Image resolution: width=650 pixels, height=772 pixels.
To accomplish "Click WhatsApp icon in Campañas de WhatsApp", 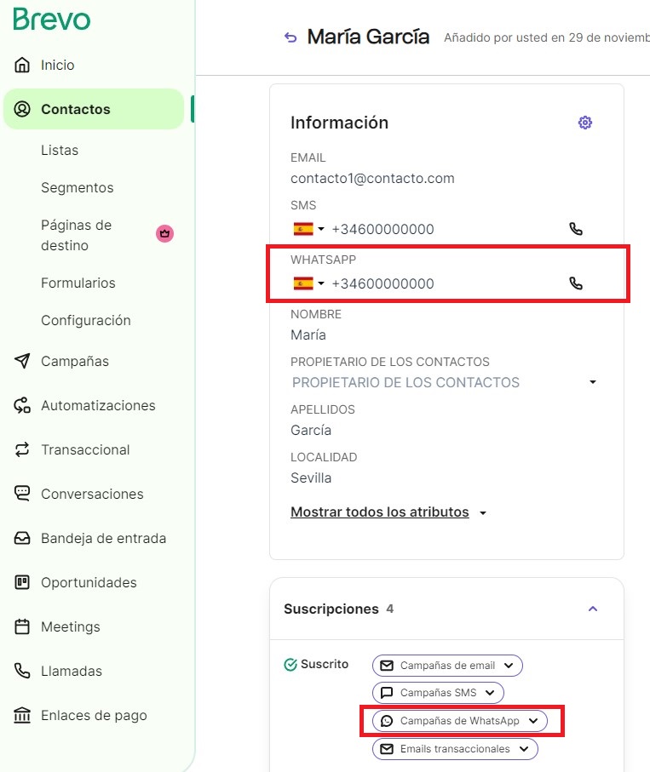I will [388, 721].
